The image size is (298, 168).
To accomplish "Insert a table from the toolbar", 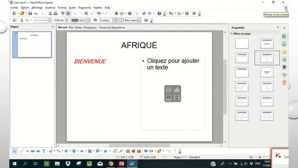I will (x=122, y=14).
